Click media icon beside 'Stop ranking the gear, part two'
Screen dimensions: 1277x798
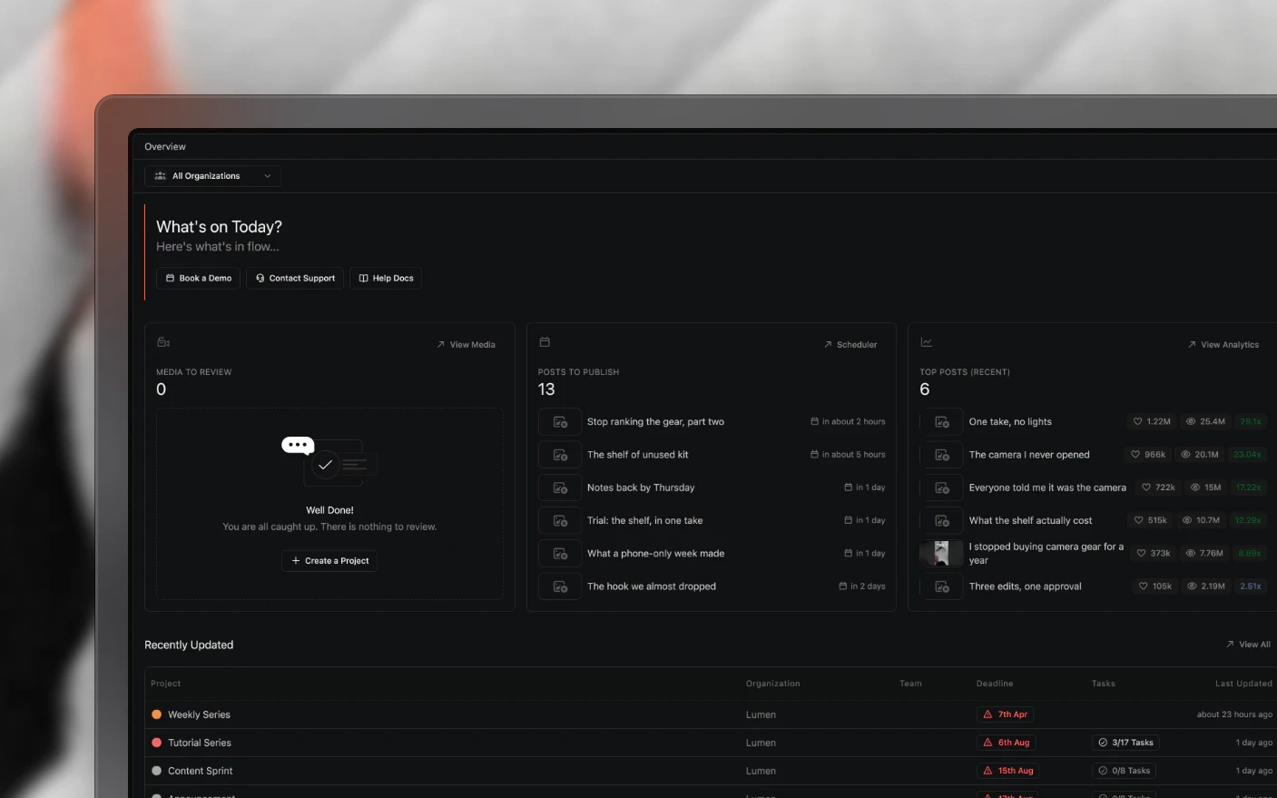(560, 422)
